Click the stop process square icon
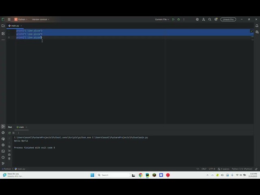The height and width of the screenshot is (195, 260). [13, 133]
